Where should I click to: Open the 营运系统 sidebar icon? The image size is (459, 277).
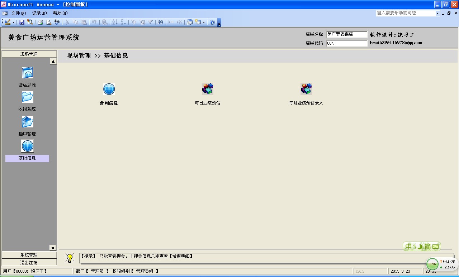(28, 73)
